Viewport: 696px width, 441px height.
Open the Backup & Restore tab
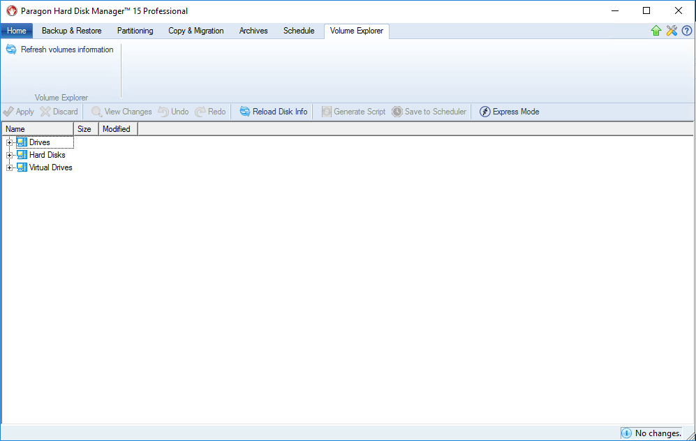pyautogui.click(x=71, y=31)
